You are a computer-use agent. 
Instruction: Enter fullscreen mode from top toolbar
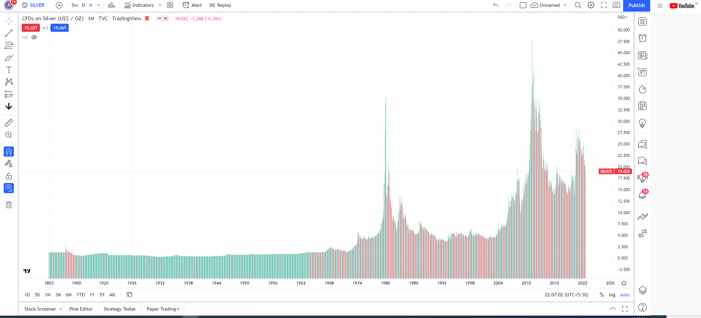click(x=604, y=5)
